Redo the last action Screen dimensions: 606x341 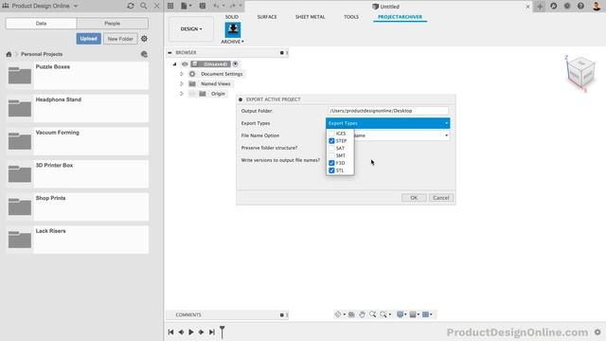[x=232, y=6]
